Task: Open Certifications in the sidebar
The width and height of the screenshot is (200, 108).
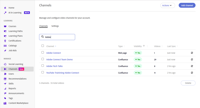Action: (15, 41)
